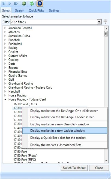The width and height of the screenshot is (111, 179).
Task: Collapse Horse Racing - Todays Card
Action: coord(5,100)
